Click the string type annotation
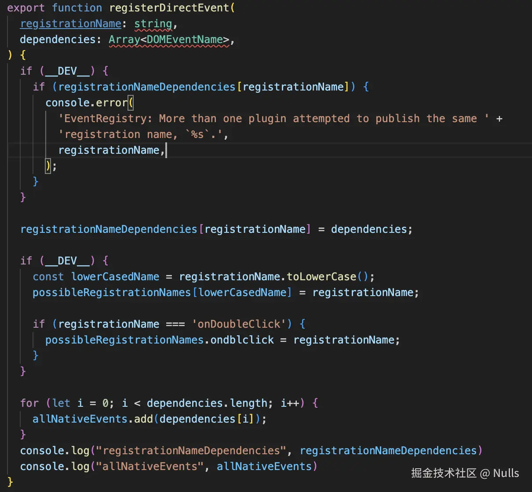The width and height of the screenshot is (532, 492). pyautogui.click(x=153, y=24)
